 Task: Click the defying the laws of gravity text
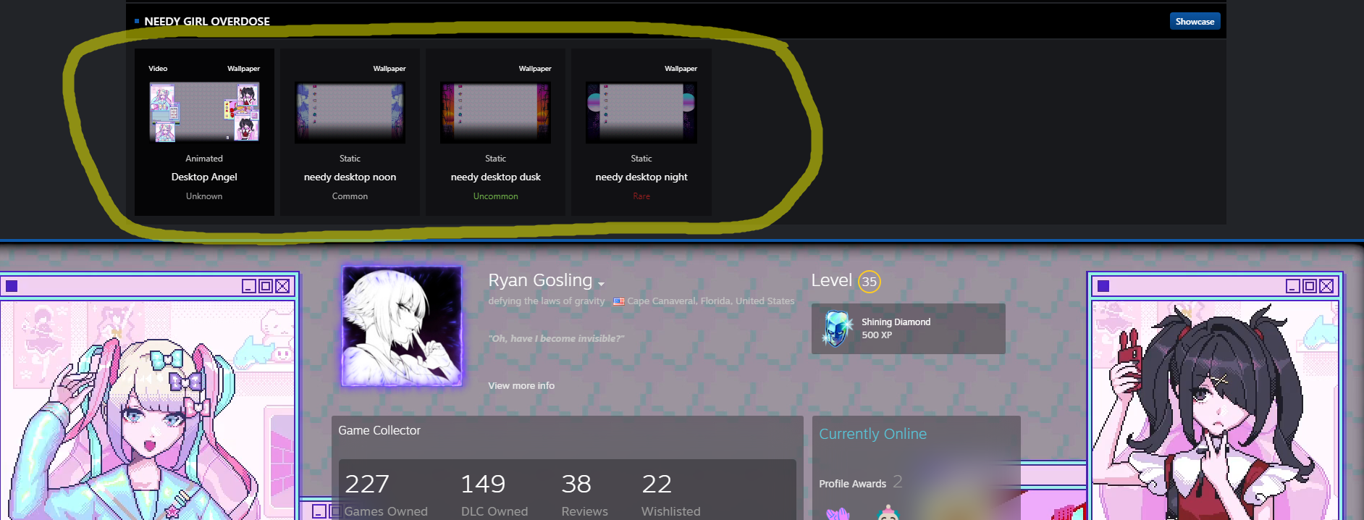pos(547,301)
